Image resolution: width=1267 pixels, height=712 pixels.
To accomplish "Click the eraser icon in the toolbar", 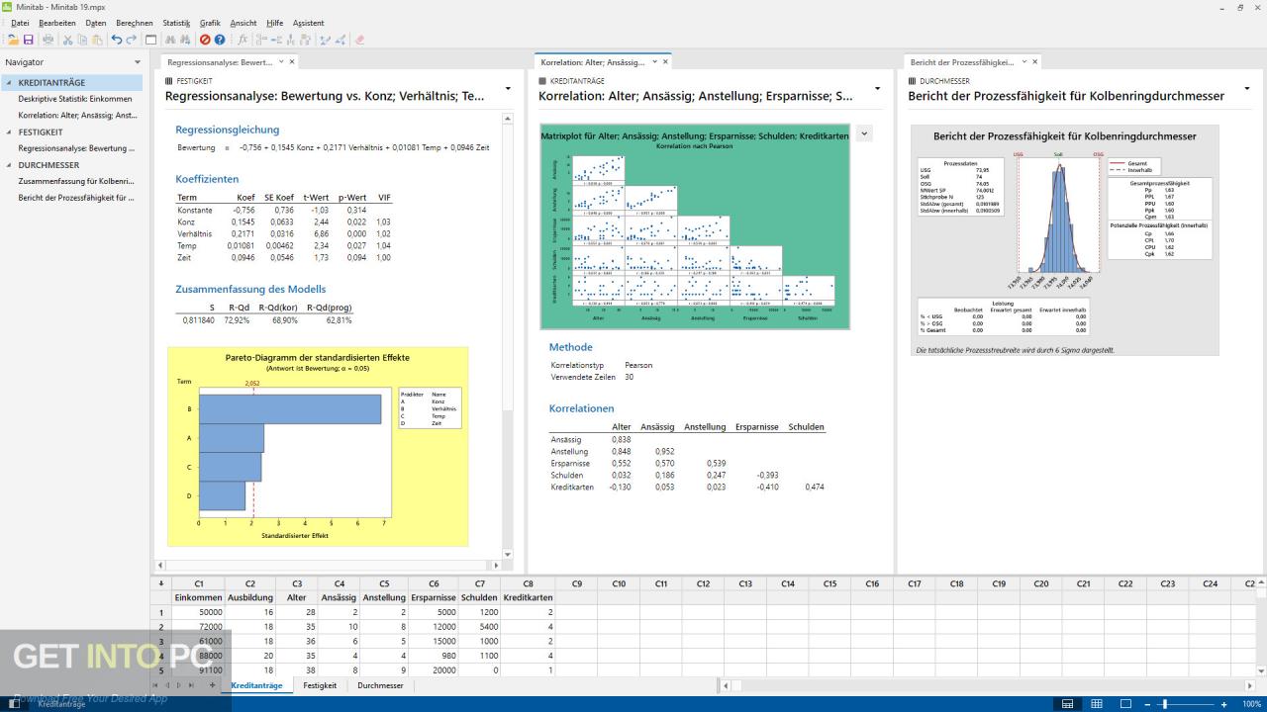I will (x=359, y=40).
